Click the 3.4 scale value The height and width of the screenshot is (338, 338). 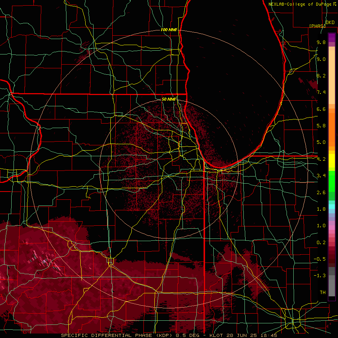(321, 176)
